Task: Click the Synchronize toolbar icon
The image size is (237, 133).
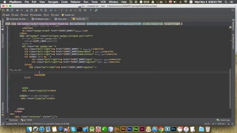Action: (x=12, y=10)
